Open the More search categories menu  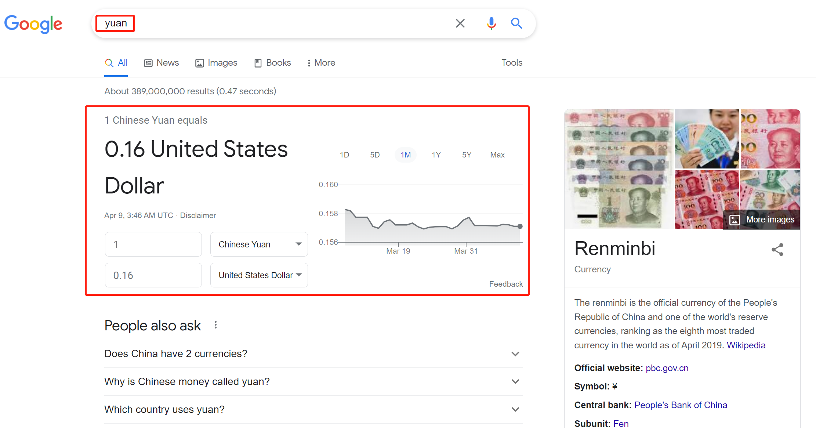click(321, 63)
